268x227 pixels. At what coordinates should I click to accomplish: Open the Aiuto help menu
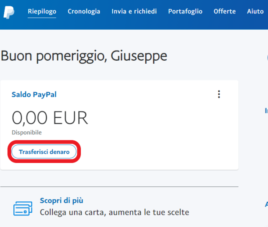click(255, 11)
